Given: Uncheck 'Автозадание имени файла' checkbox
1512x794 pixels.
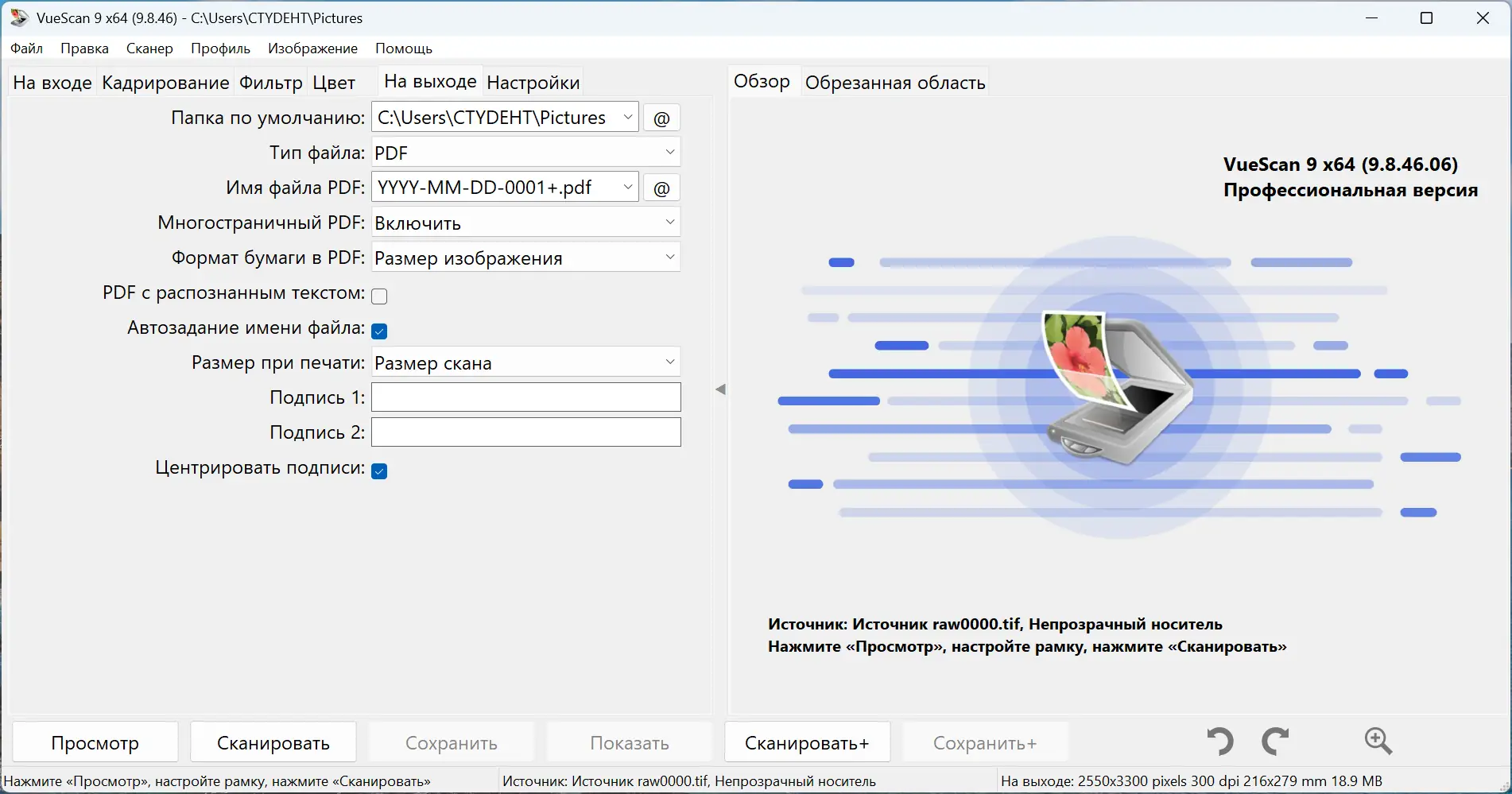Looking at the screenshot, I should 379,331.
